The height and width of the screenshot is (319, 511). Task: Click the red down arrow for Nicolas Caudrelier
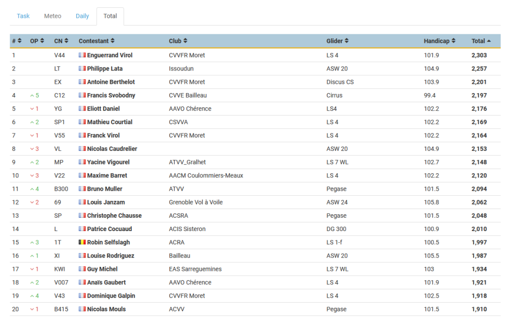(x=32, y=149)
